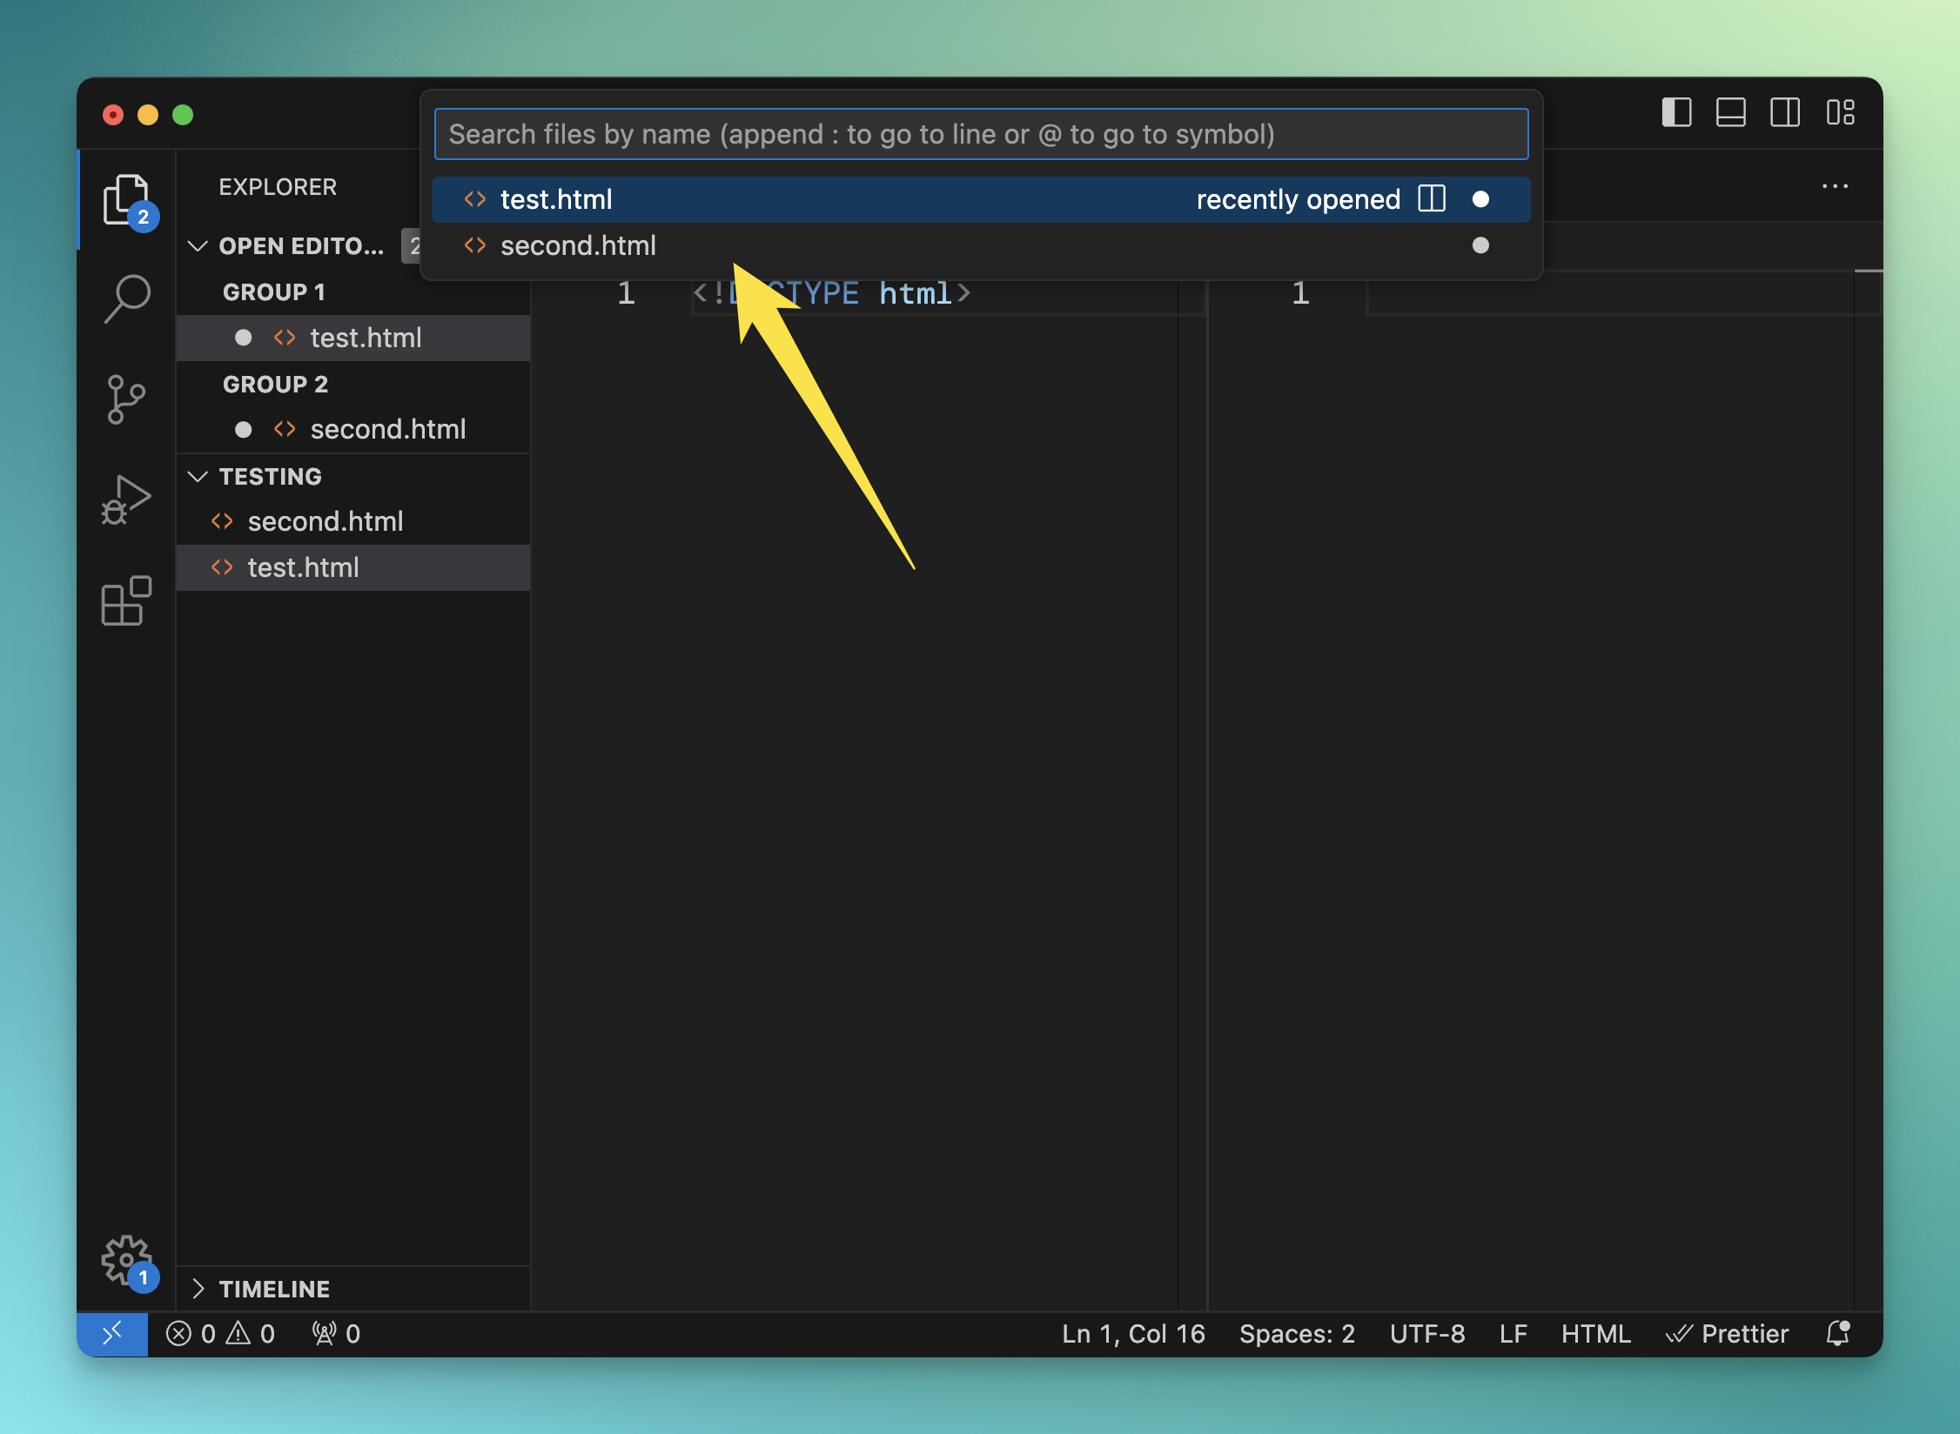
Task: Click the file search input field
Action: (x=981, y=134)
